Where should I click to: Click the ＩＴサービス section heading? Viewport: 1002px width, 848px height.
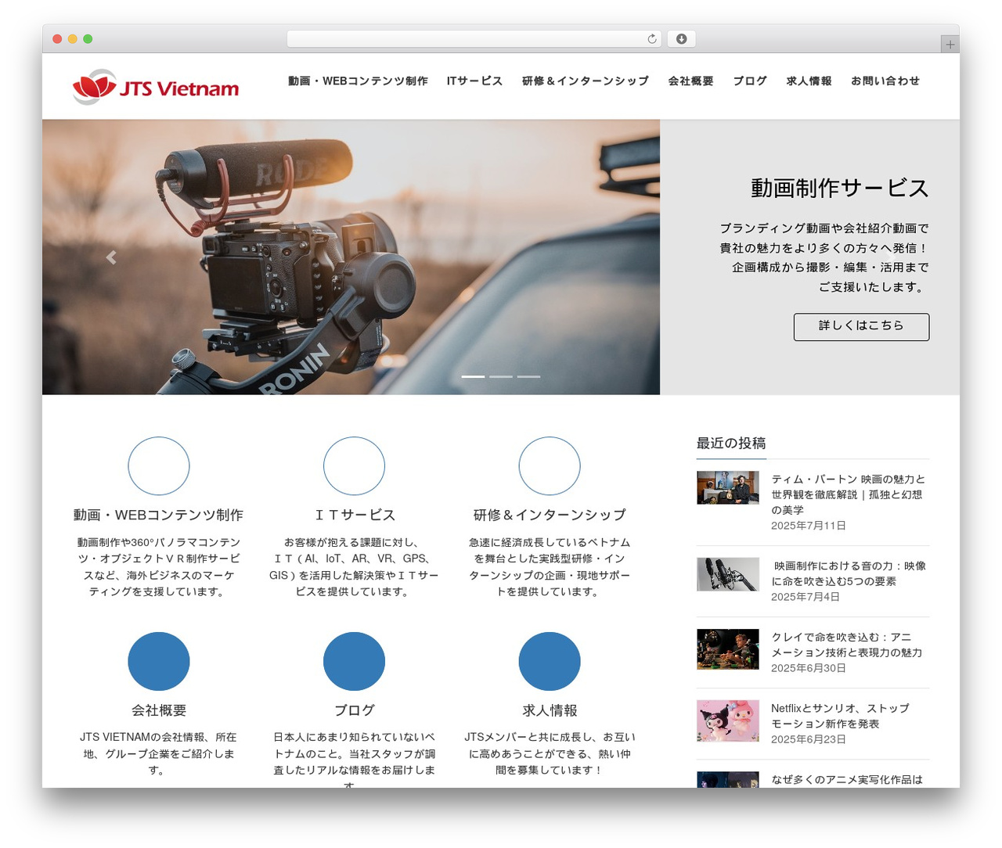(x=354, y=515)
